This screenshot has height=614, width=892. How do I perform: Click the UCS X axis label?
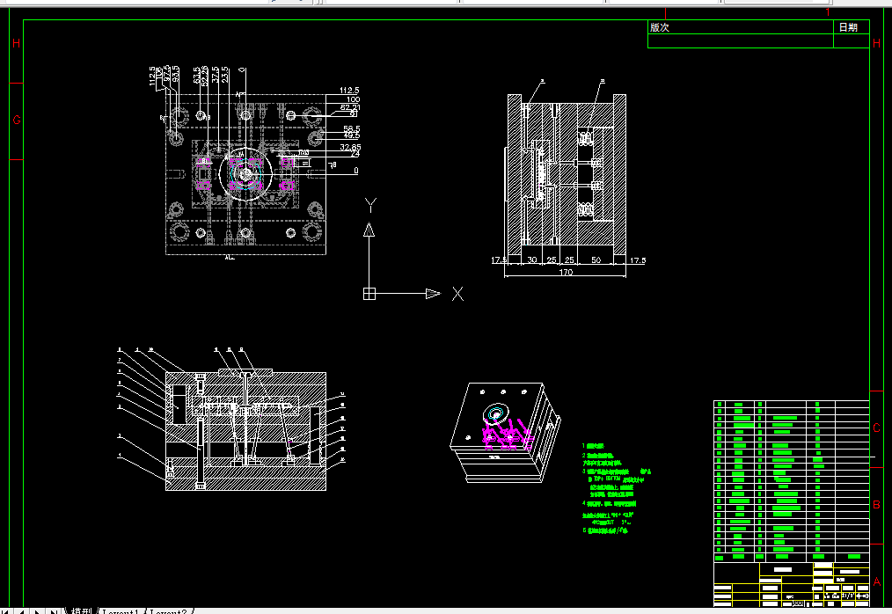coord(457,294)
